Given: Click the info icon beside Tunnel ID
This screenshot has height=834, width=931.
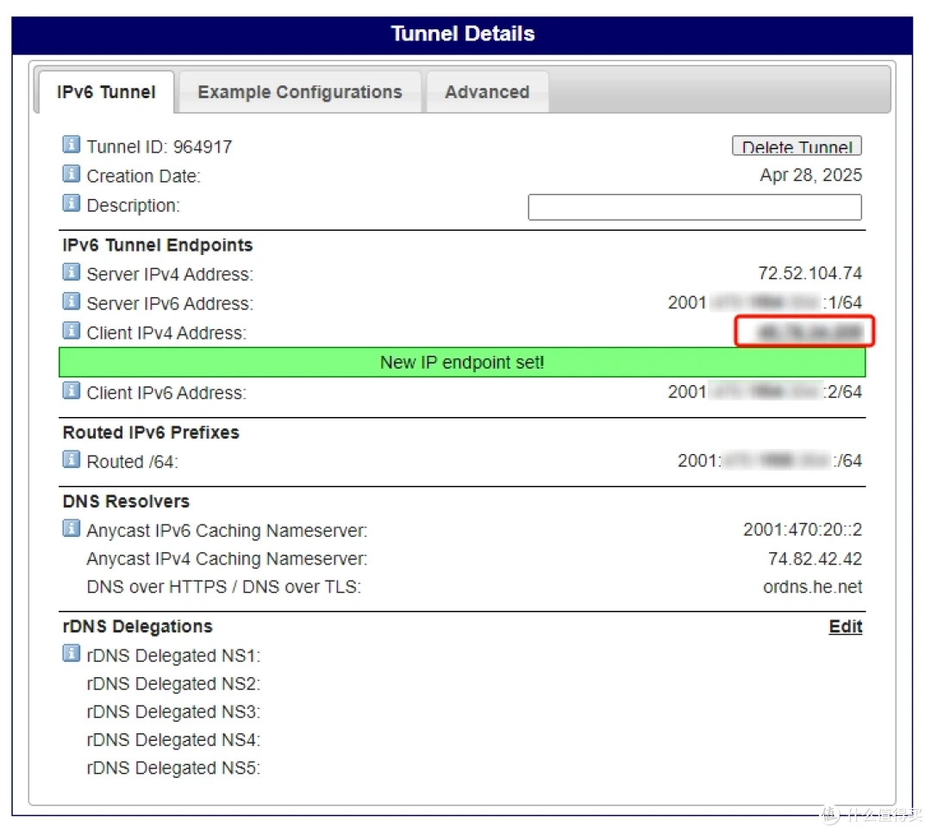Looking at the screenshot, I should tap(71, 145).
